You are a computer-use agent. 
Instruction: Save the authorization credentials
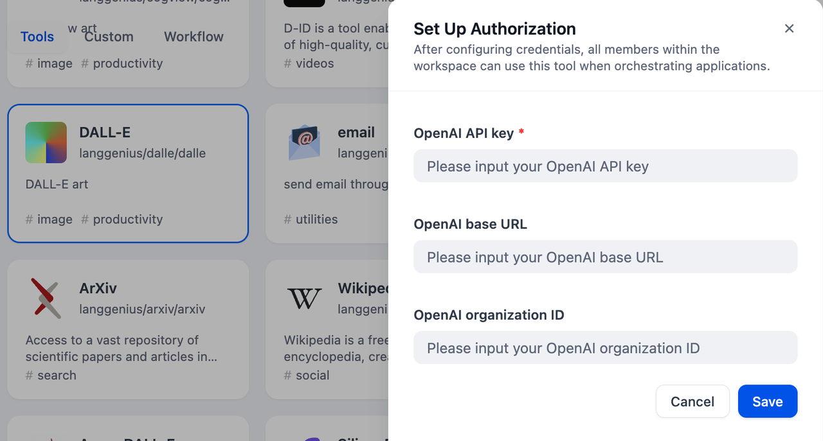tap(767, 401)
